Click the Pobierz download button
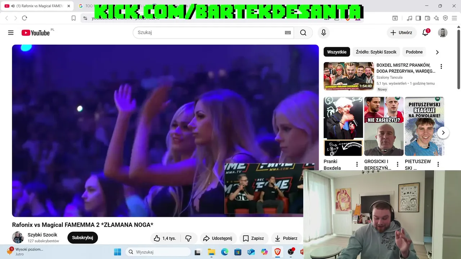461x259 pixels. pos(286,238)
